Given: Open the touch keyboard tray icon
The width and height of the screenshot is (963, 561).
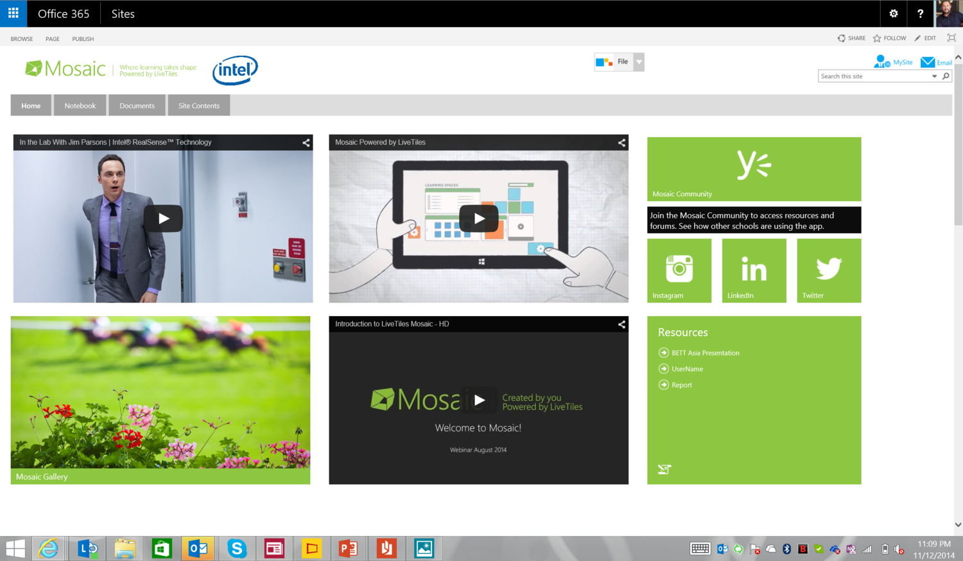Looking at the screenshot, I should [700, 549].
